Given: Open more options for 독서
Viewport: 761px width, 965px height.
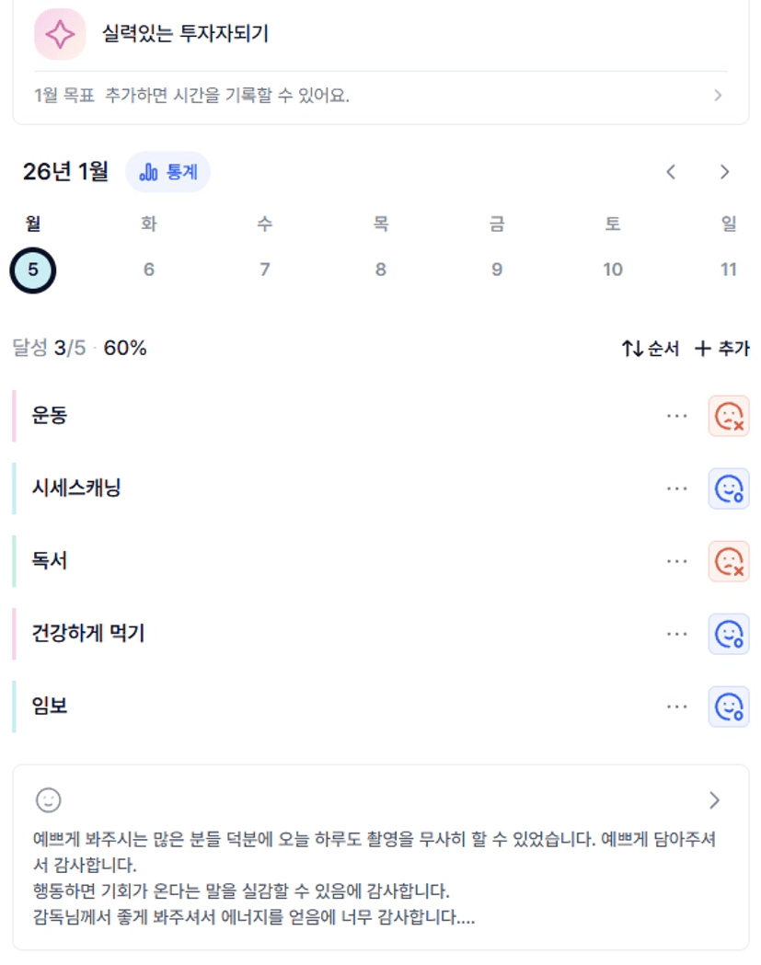Looking at the screenshot, I should click(677, 561).
